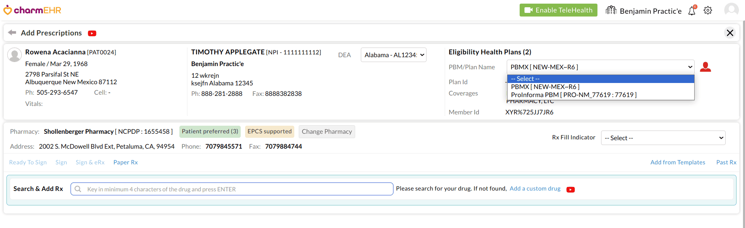Screen dimensions: 745x228
Task: Focus the drug search input field
Action: [238, 189]
